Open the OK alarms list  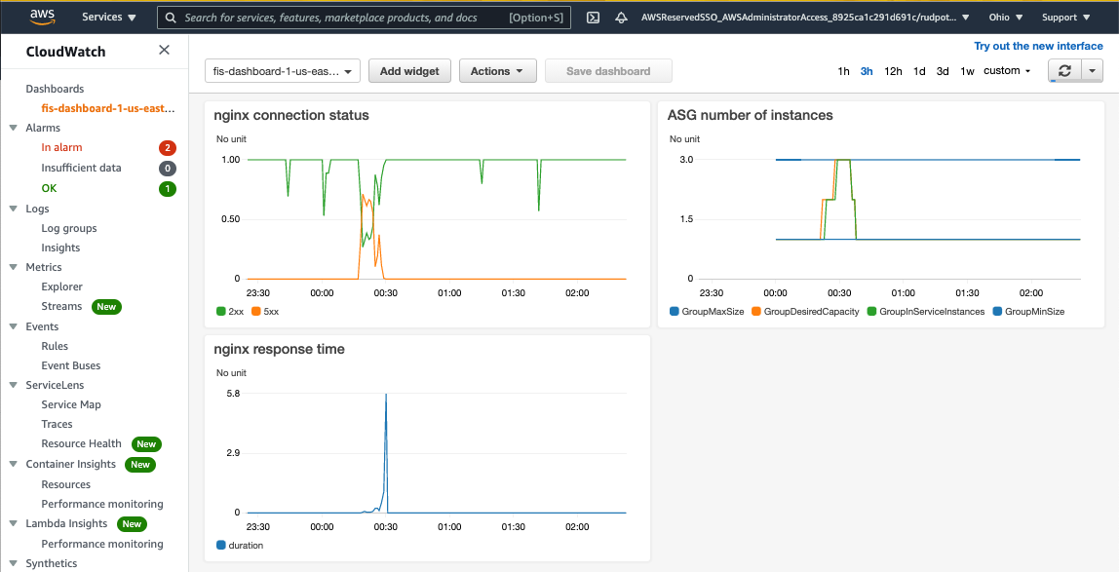(x=50, y=188)
